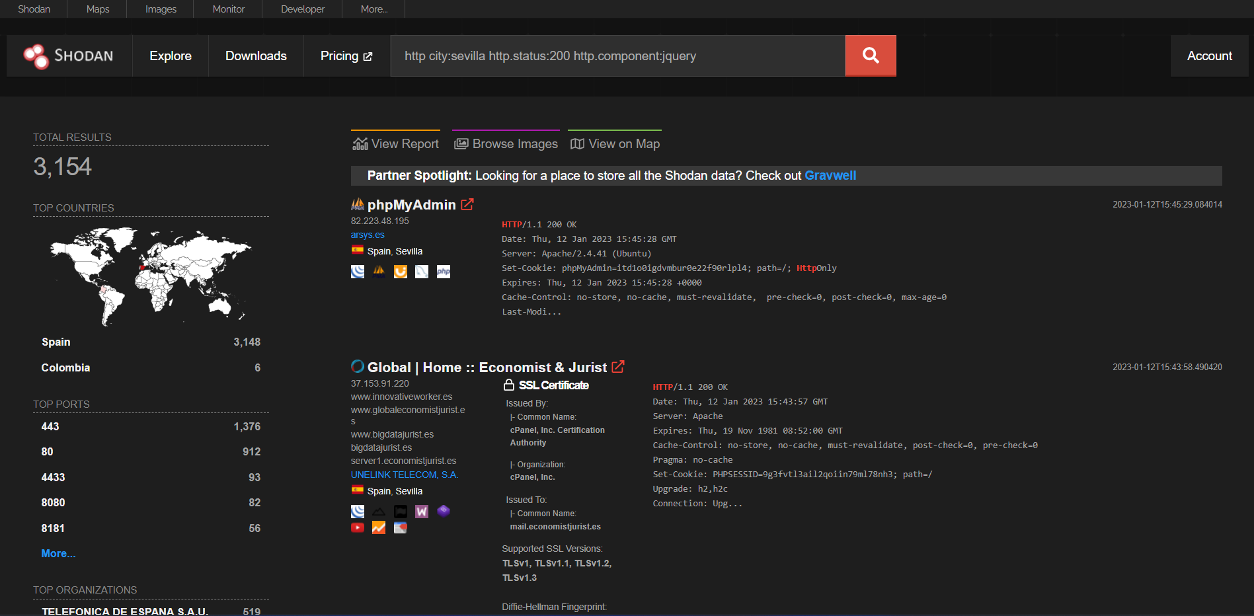This screenshot has height=616, width=1254.
Task: Click the YouTube technology tag icon
Action: coord(358,527)
